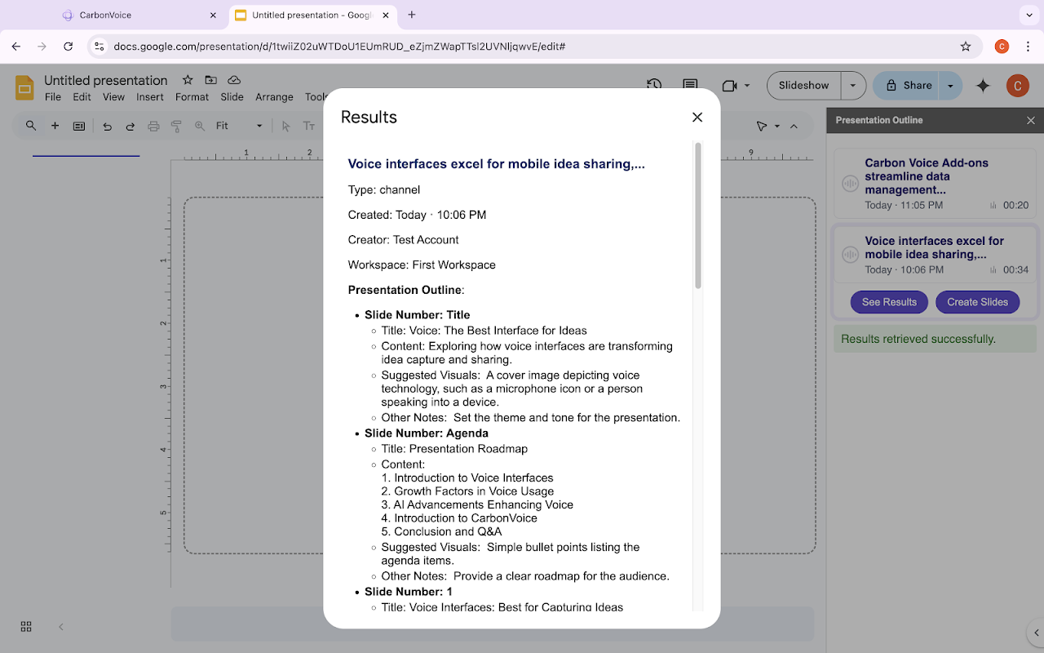Click 'Workspace: First Workspace' text
Screen dimensions: 1044x653
pyautogui.click(x=422, y=264)
